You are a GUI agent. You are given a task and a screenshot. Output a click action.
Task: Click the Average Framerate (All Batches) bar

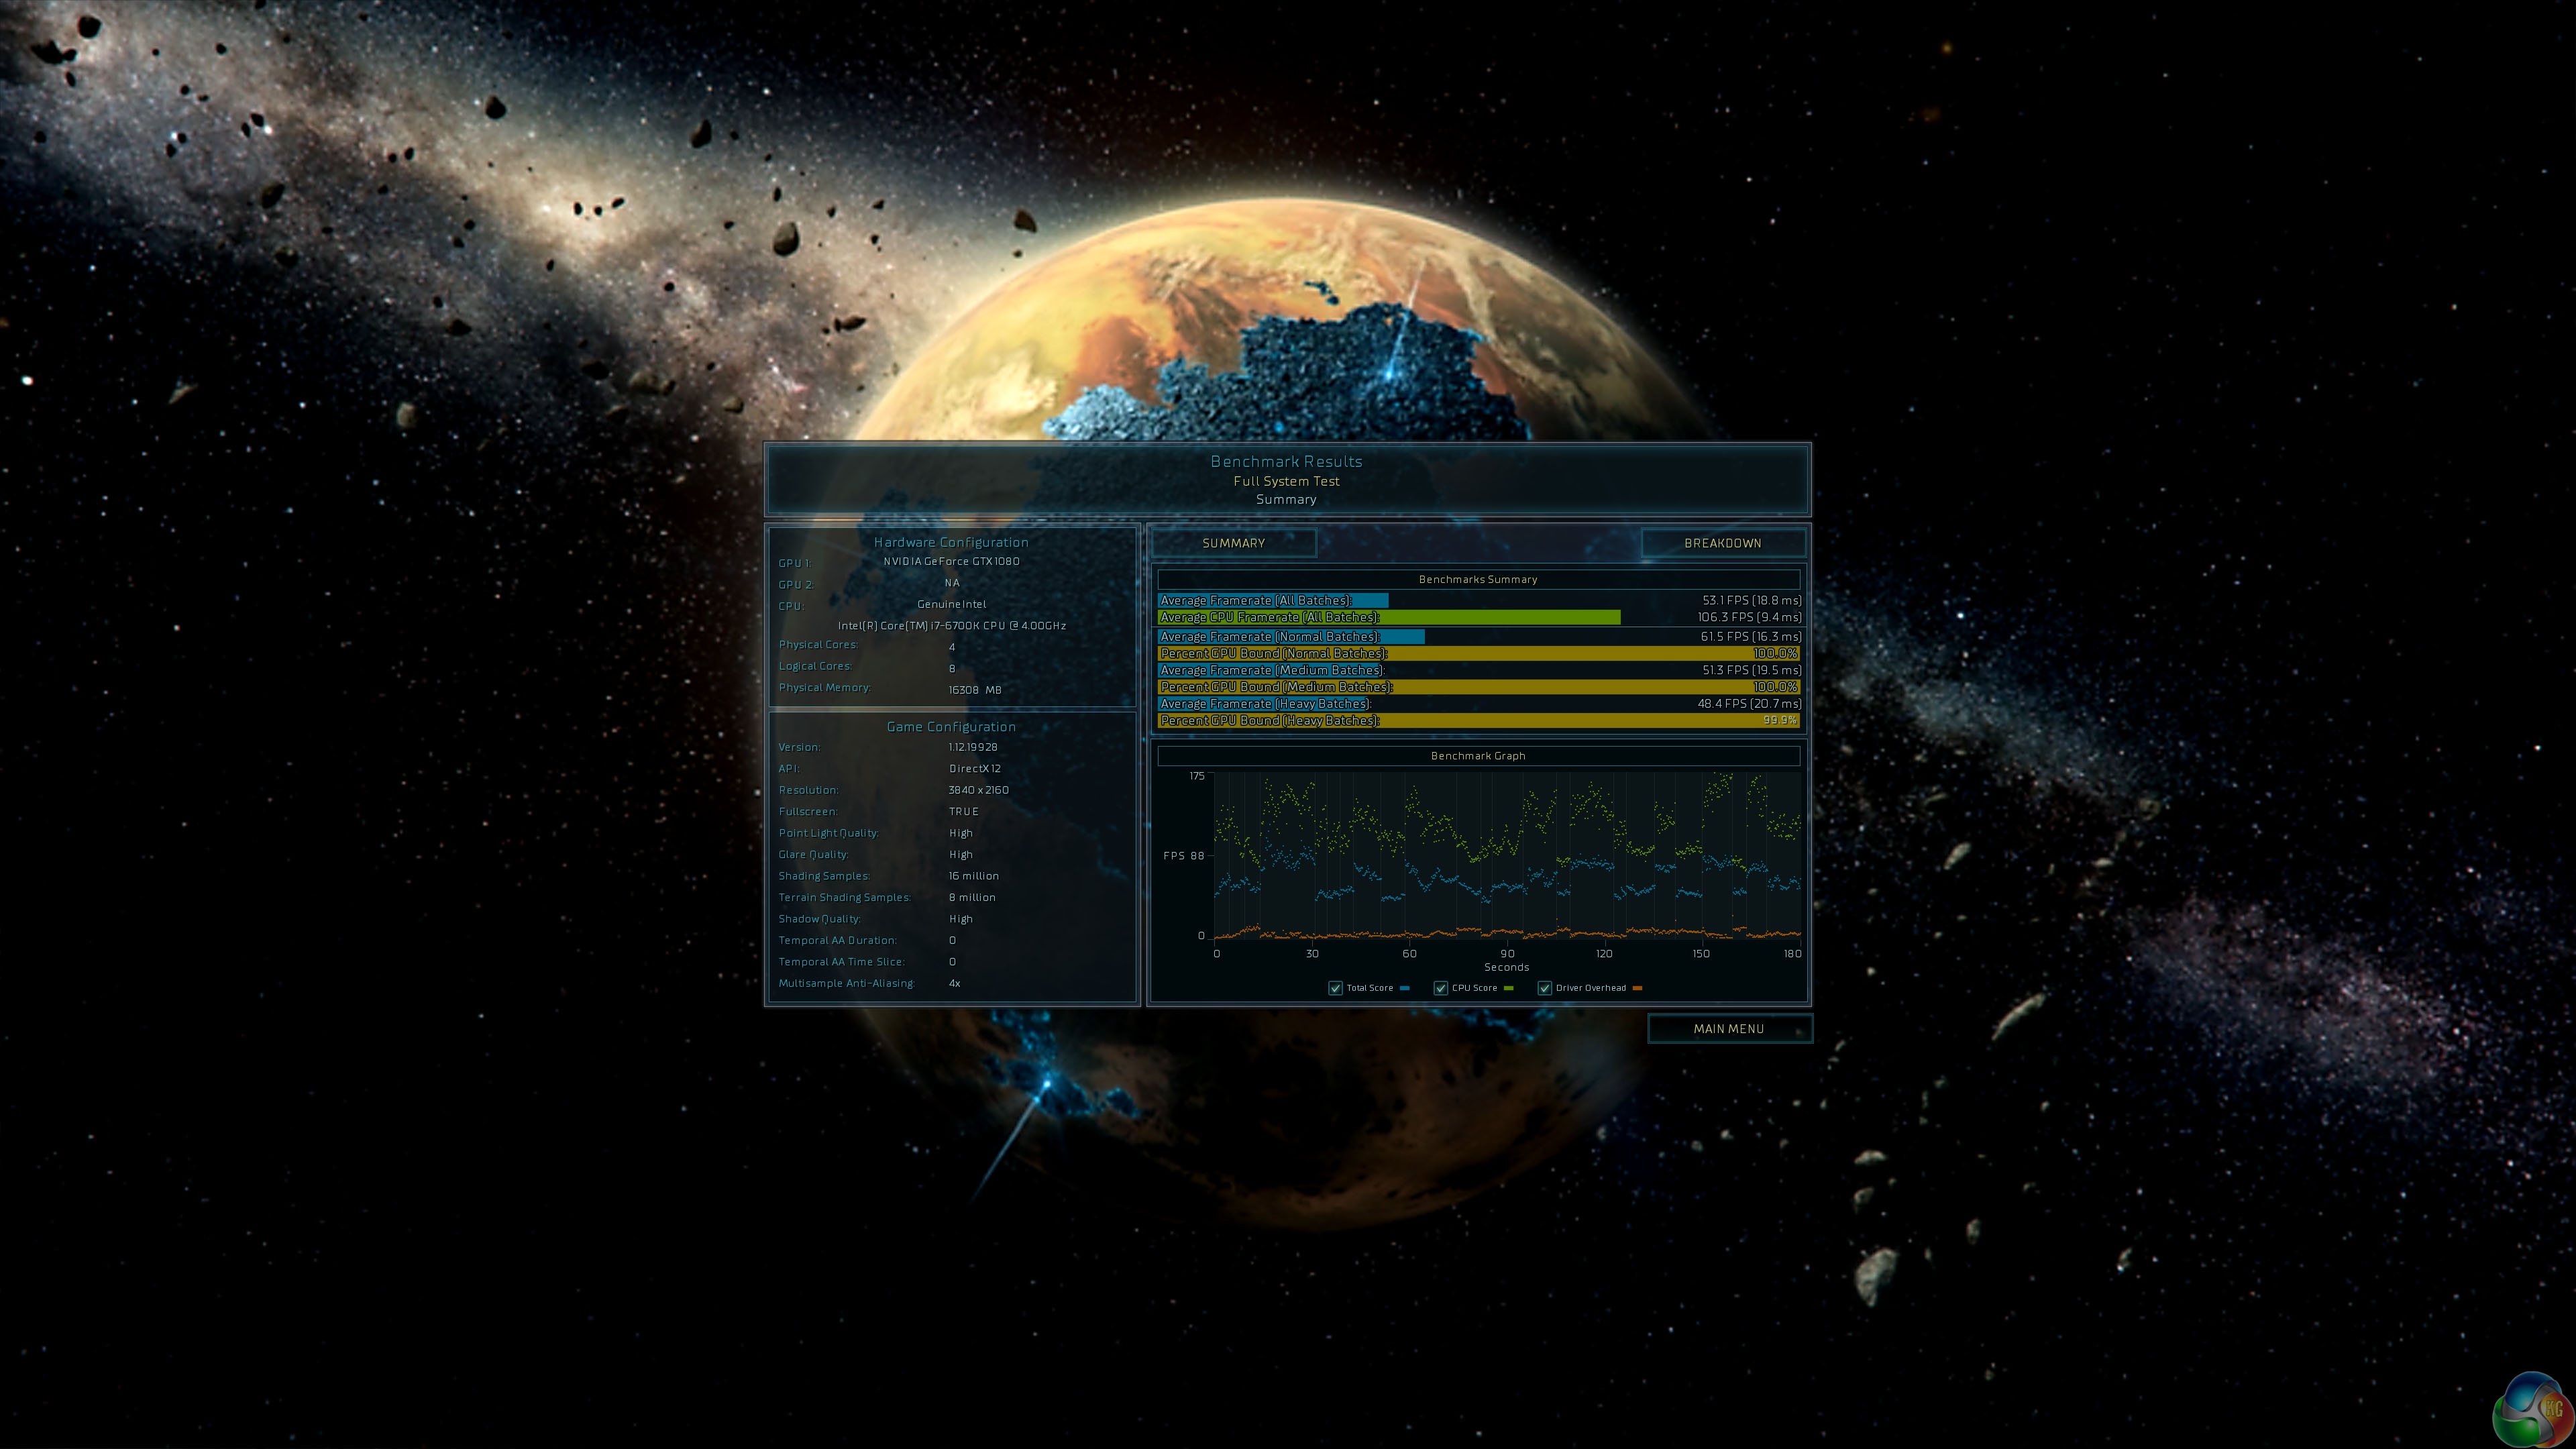point(1273,600)
